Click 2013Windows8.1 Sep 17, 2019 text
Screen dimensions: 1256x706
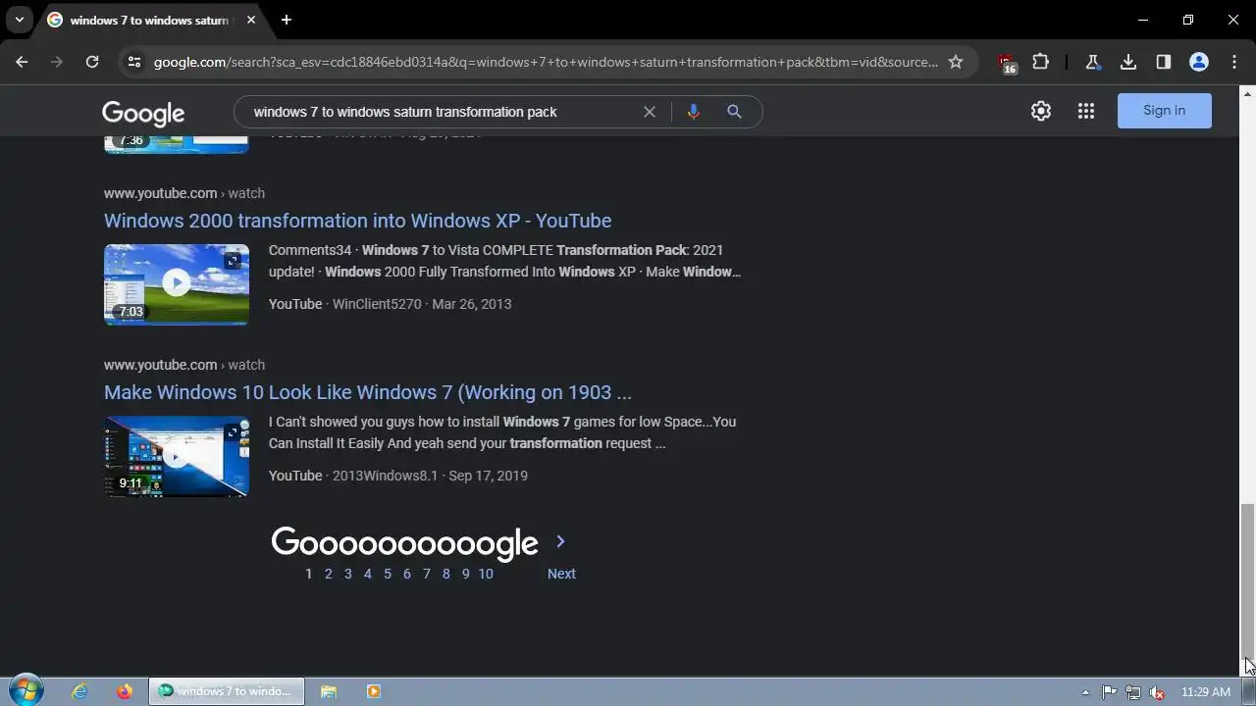(430, 476)
